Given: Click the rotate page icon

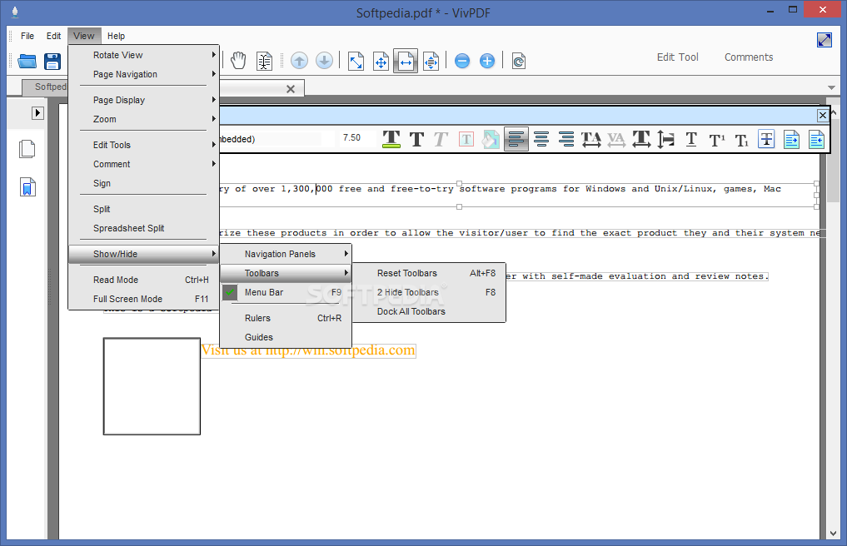Looking at the screenshot, I should (x=519, y=61).
